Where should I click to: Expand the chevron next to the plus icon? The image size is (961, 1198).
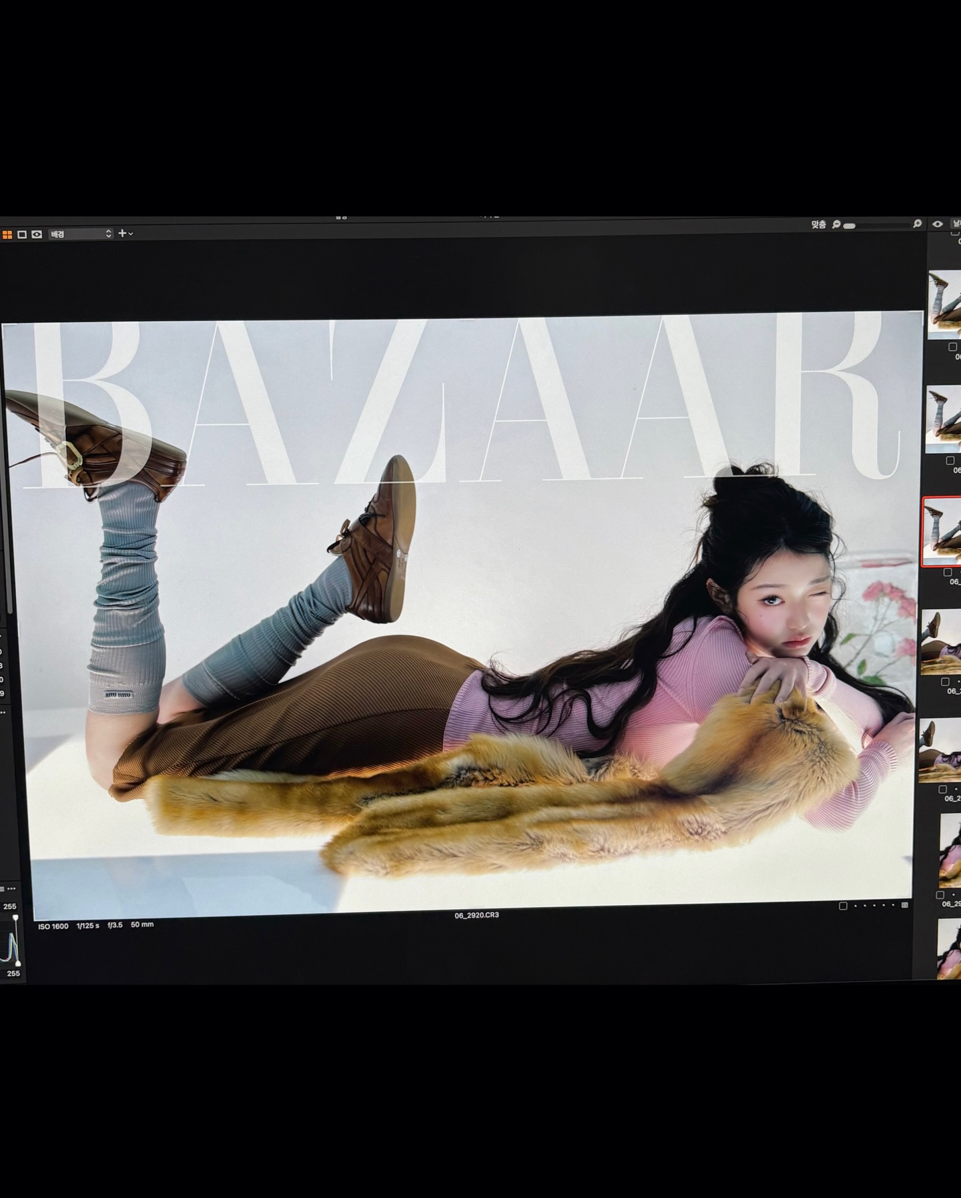(131, 234)
